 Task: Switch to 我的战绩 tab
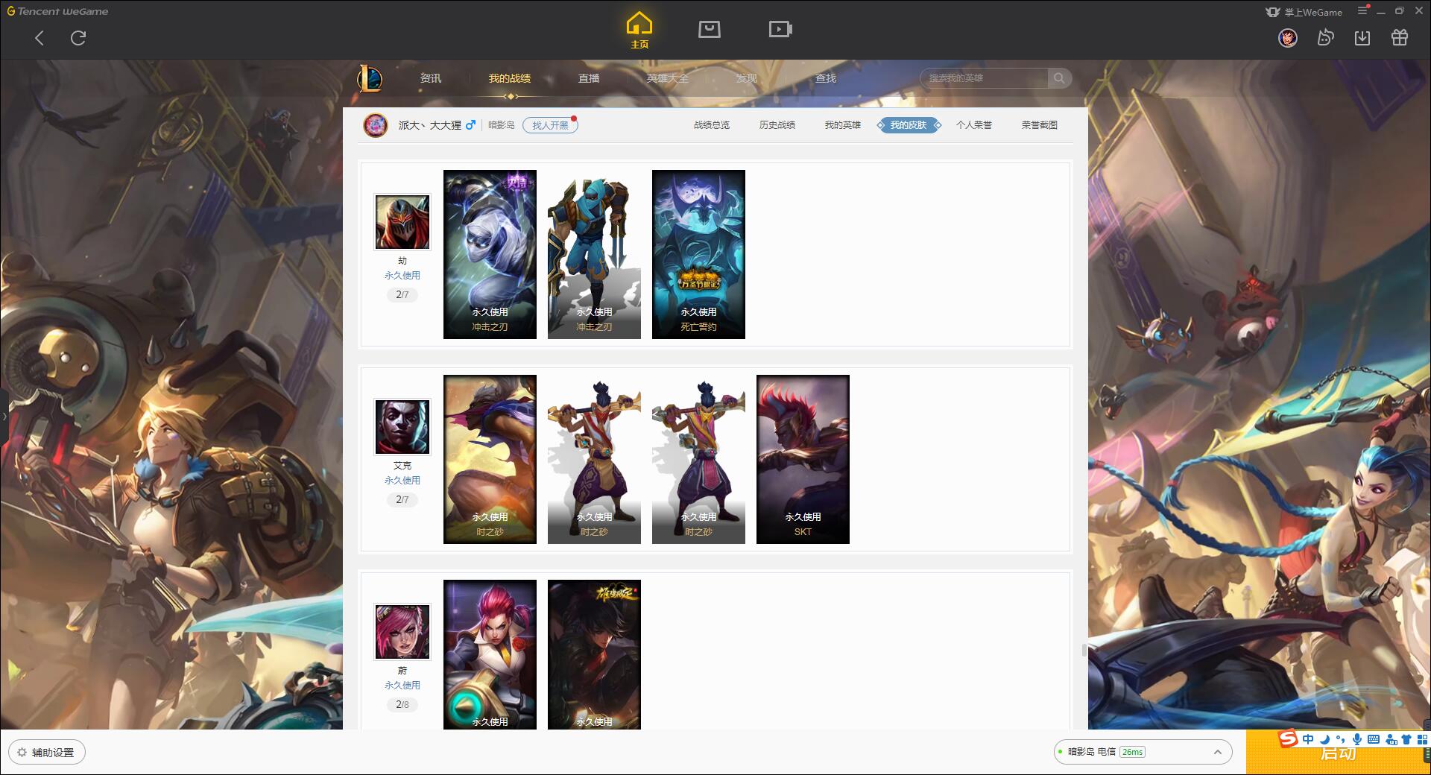tap(510, 78)
